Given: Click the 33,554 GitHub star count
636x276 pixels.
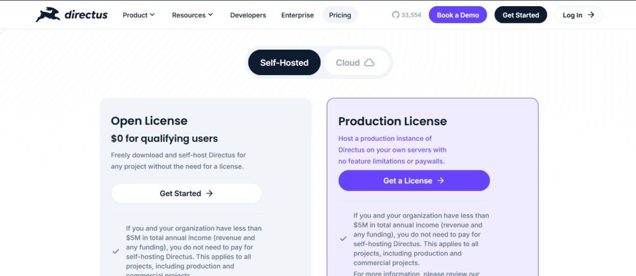Looking at the screenshot, I should tap(411, 15).
